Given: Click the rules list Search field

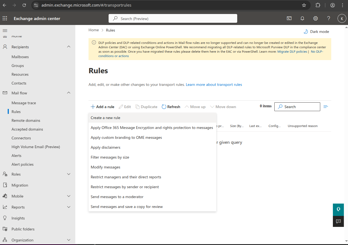Looking at the screenshot, I should (297, 107).
